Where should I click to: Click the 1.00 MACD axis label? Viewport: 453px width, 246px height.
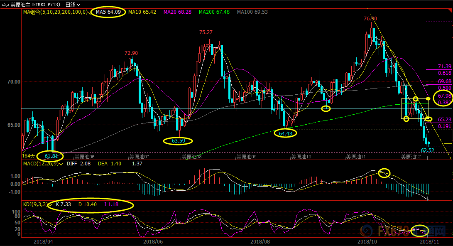coord(15,176)
